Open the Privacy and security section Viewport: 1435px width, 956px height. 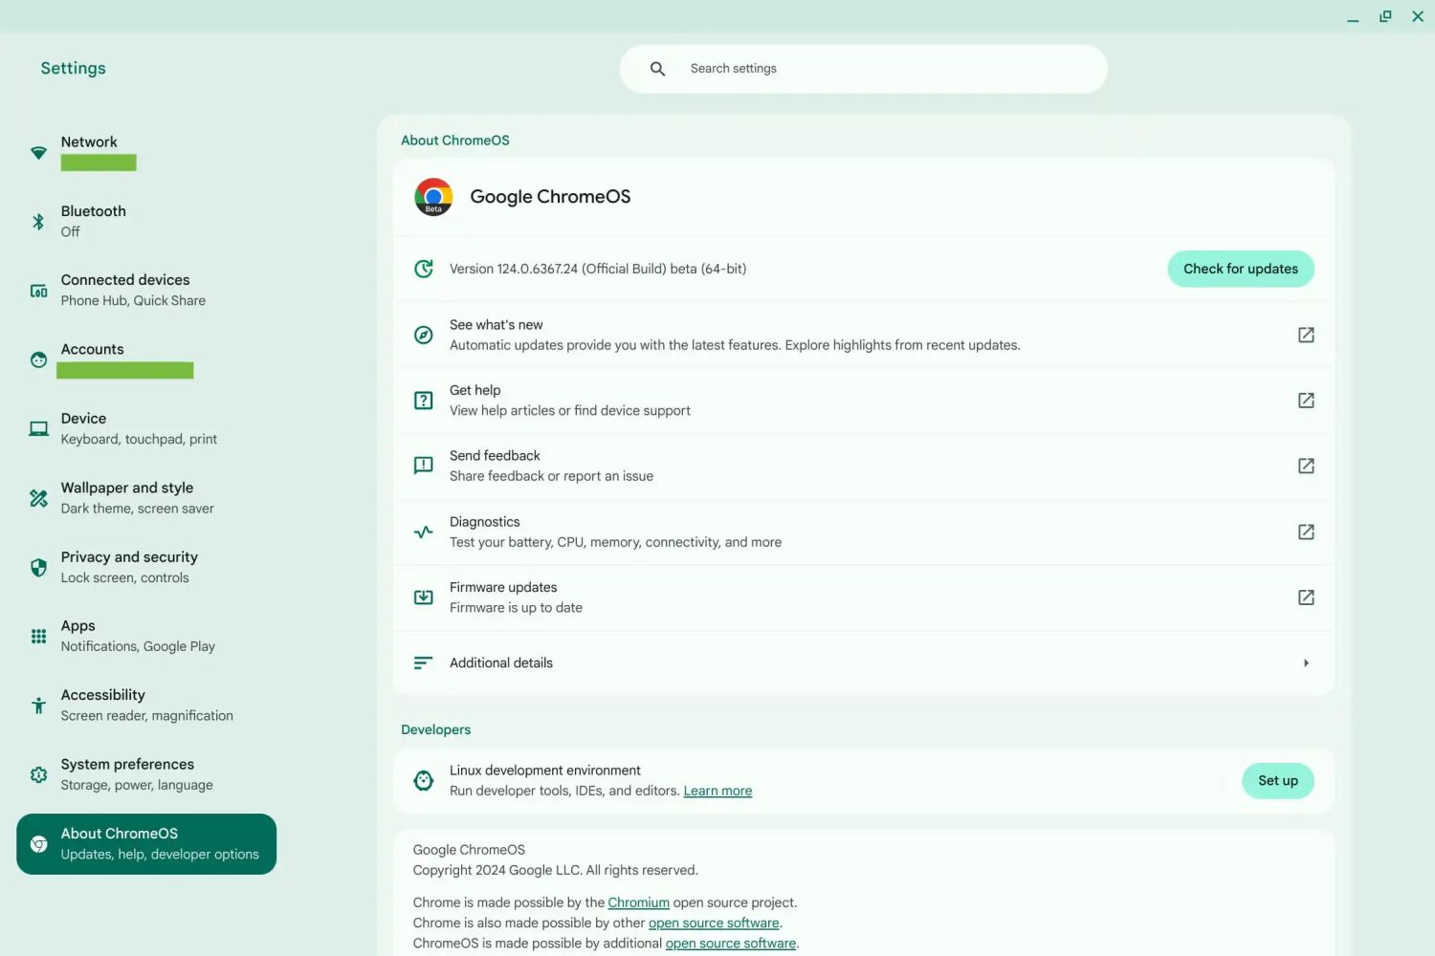tap(129, 567)
